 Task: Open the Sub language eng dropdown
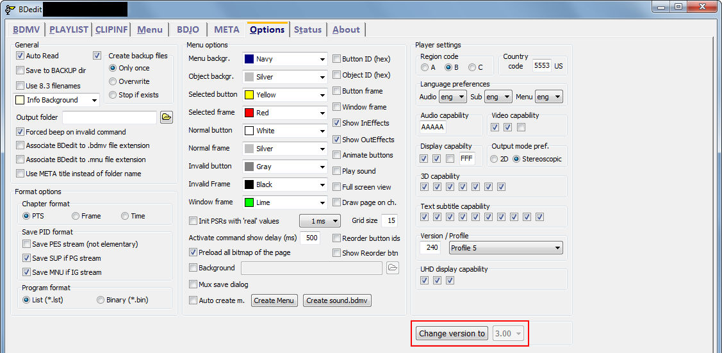click(x=498, y=97)
